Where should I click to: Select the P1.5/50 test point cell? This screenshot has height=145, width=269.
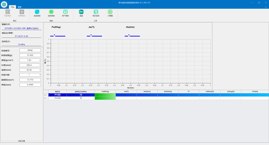tap(58, 98)
